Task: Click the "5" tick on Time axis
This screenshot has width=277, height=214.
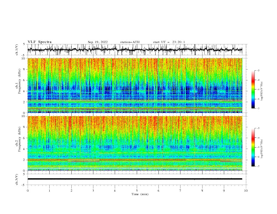Action: click(137, 191)
